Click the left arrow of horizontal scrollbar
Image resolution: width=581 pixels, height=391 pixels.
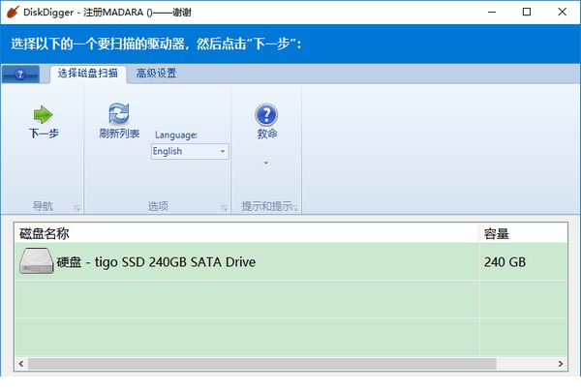click(x=21, y=364)
